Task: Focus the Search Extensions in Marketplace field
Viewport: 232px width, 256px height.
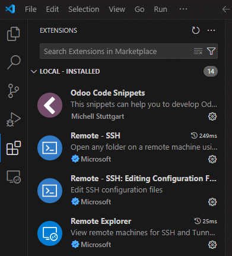Action: [x=117, y=51]
